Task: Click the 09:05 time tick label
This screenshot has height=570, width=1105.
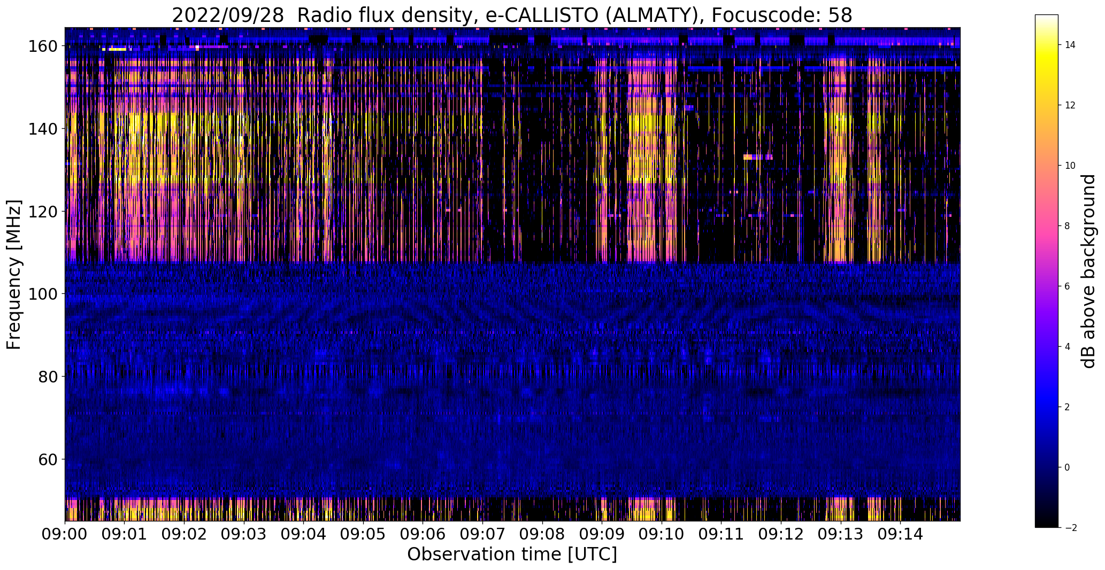Action: [364, 534]
